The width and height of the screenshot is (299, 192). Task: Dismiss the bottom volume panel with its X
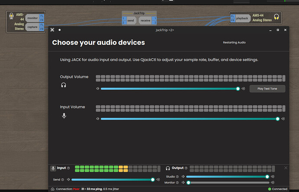286,168
